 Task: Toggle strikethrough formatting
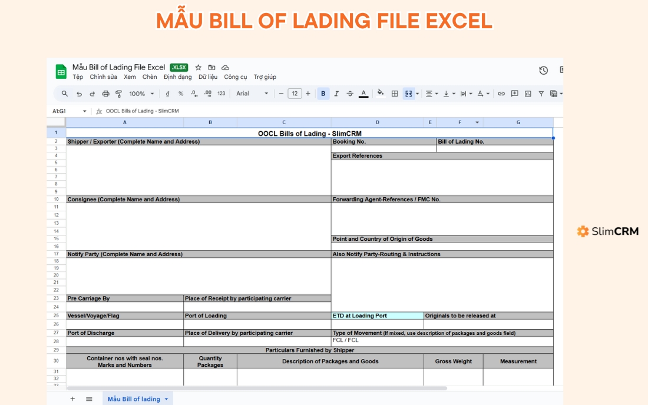[350, 93]
